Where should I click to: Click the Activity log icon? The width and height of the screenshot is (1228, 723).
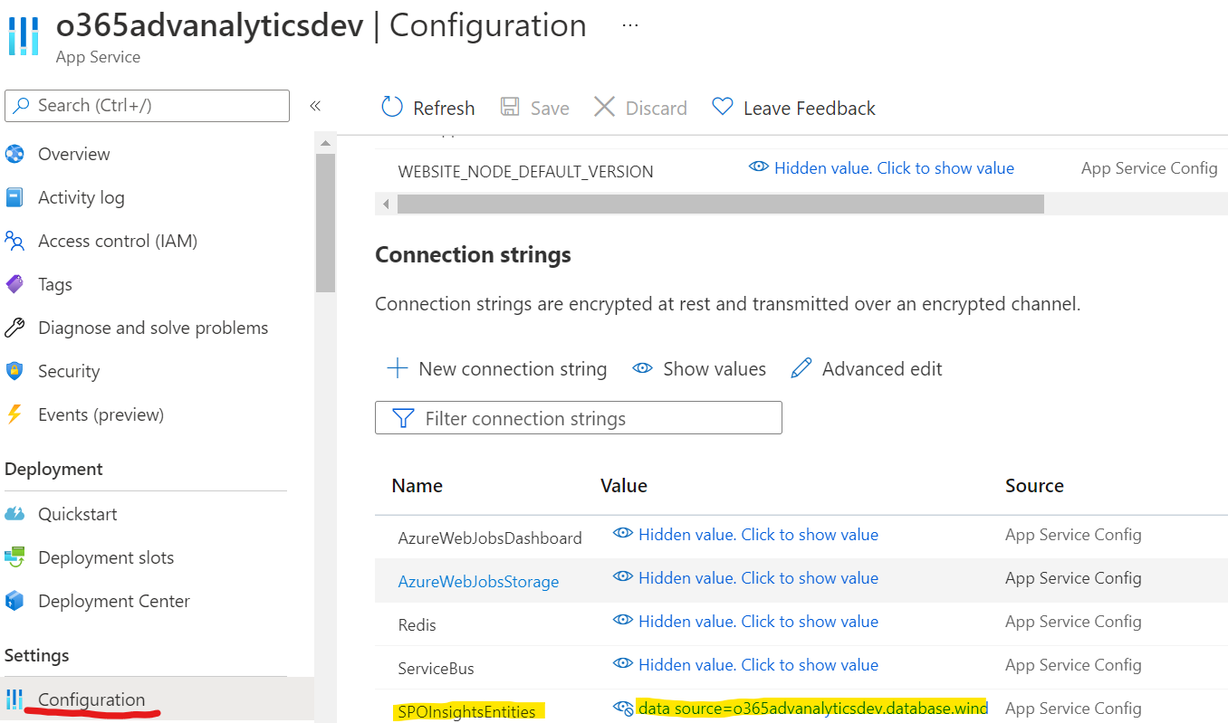[14, 197]
